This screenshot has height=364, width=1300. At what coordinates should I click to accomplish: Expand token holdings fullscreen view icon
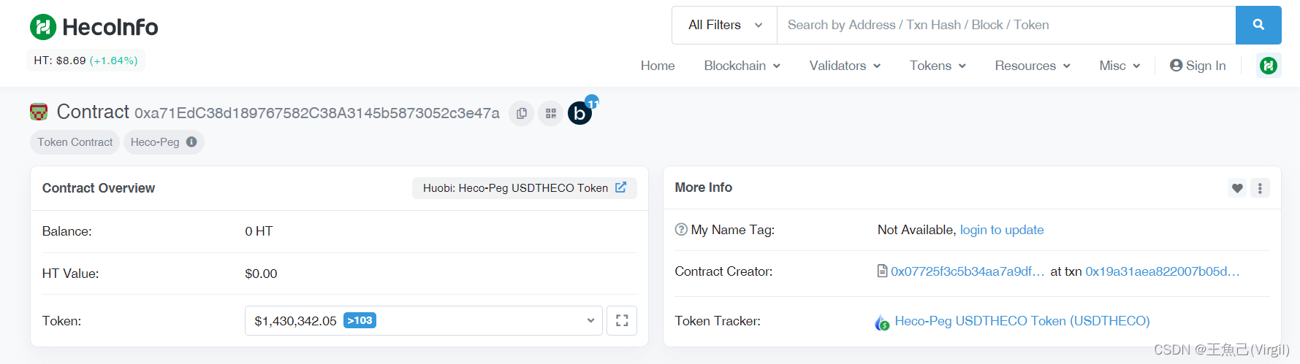coord(622,320)
